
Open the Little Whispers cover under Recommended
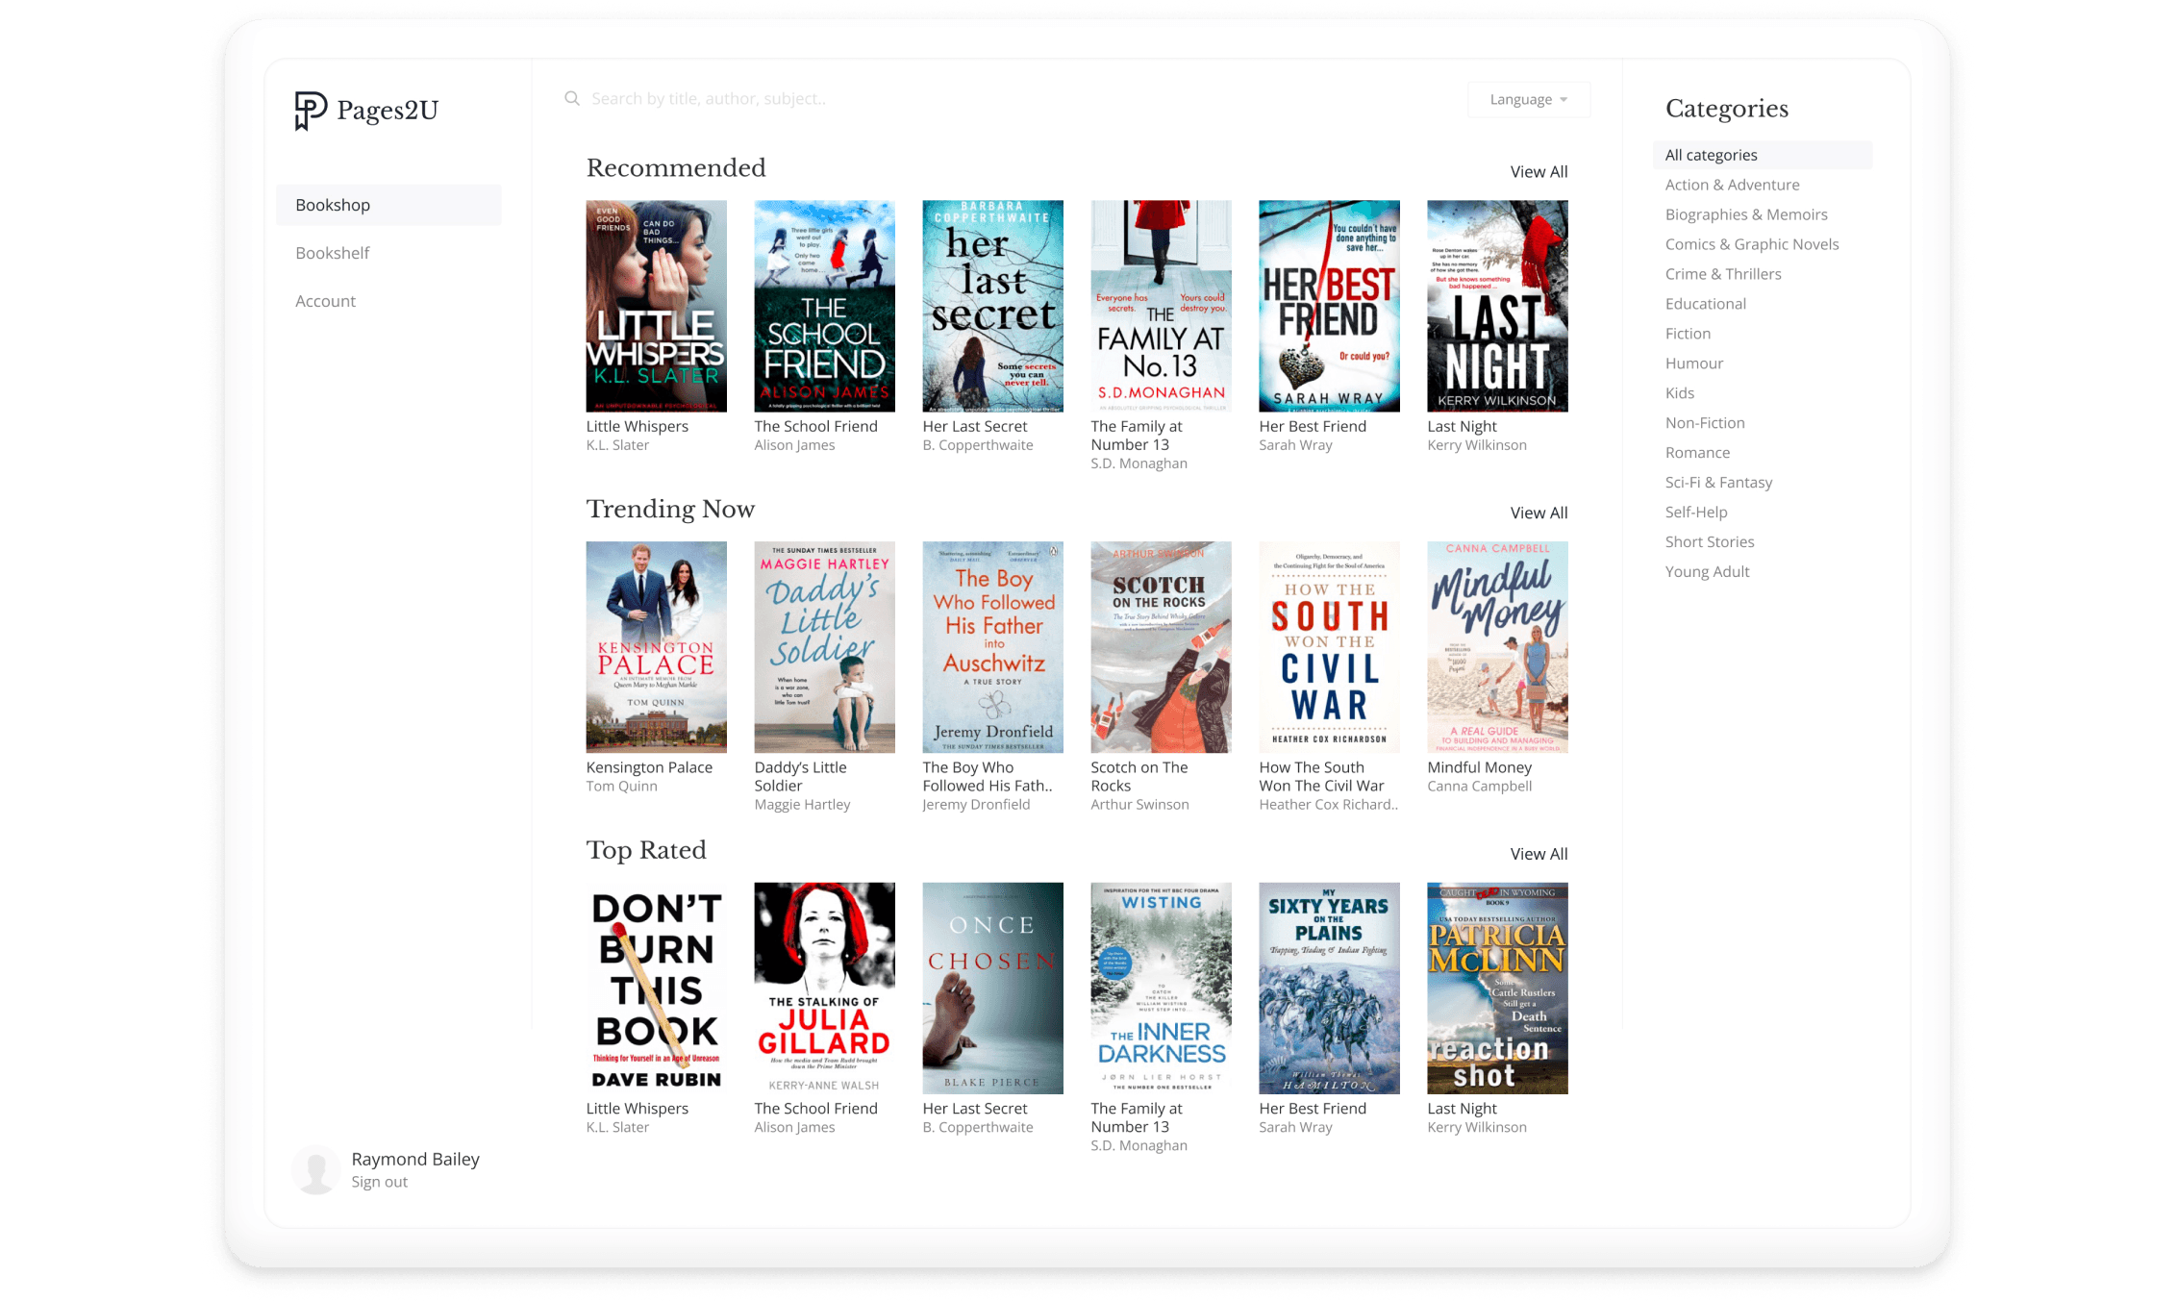pos(656,306)
